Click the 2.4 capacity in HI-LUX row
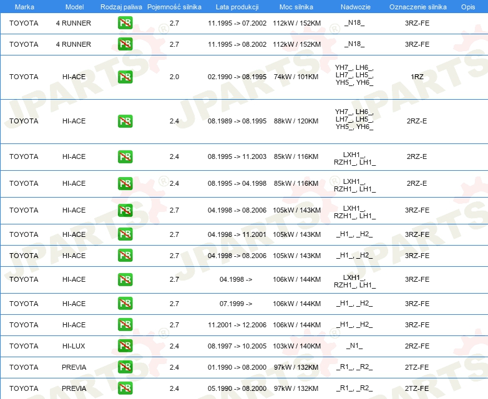488x399 pixels. [174, 346]
